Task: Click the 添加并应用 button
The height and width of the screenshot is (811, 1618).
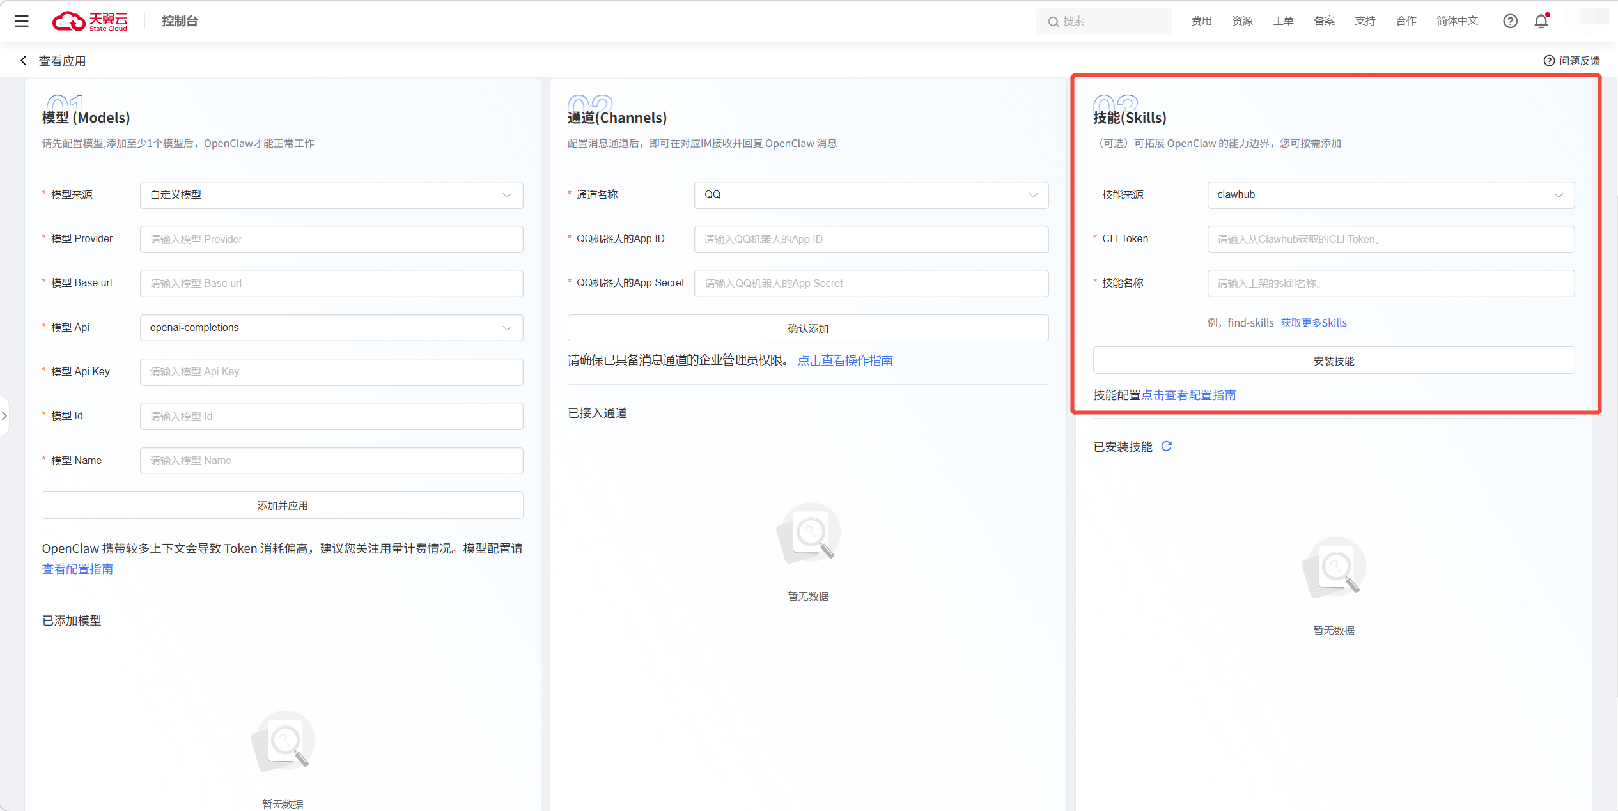Action: [283, 506]
